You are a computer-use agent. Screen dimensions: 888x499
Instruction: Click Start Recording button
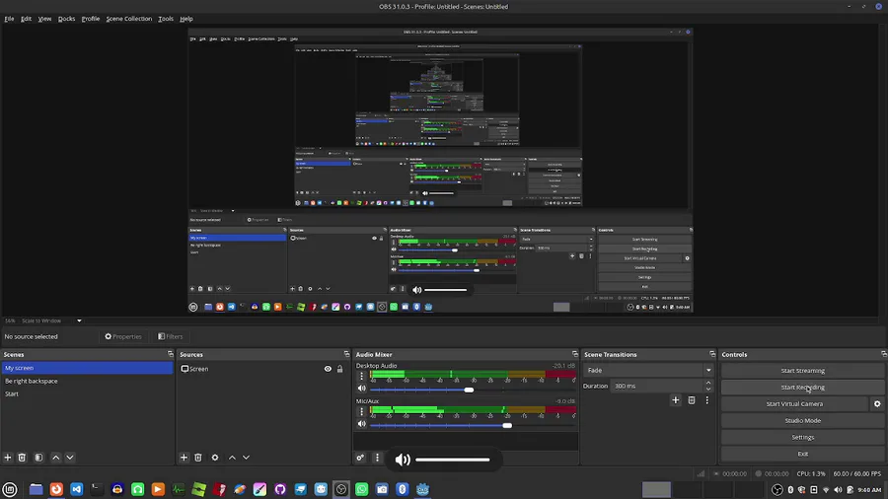coord(802,387)
